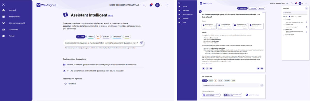Open the Gestion financière source card
The image size is (310, 101).
pyautogui.click(x=241, y=26)
